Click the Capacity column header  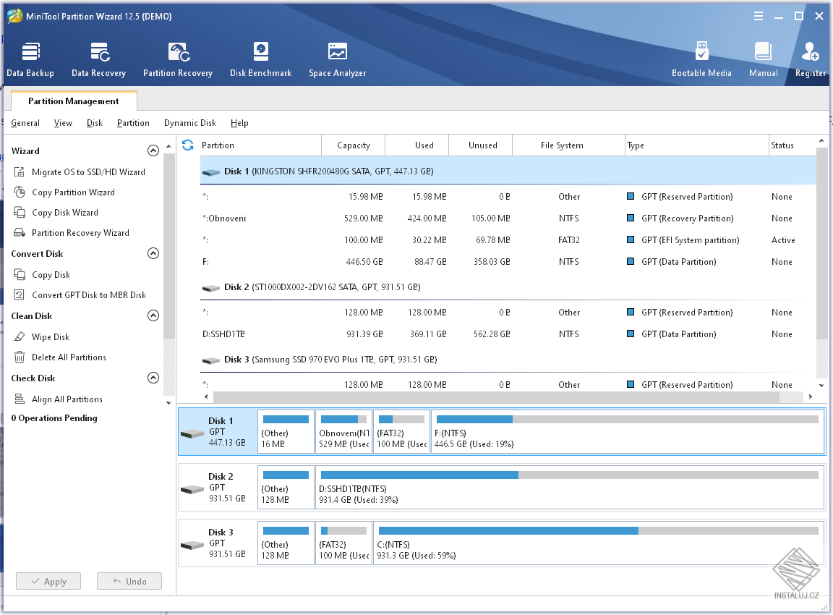click(353, 145)
